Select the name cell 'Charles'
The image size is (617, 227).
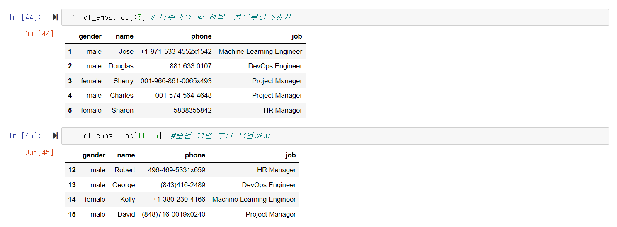click(122, 95)
